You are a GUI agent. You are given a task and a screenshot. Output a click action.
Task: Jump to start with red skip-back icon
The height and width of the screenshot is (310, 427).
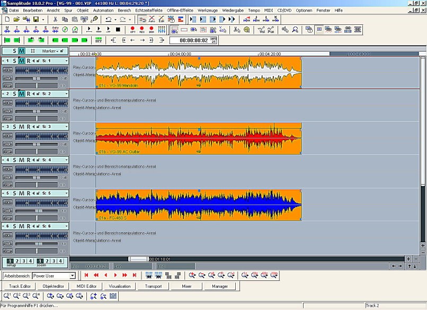pos(86,275)
